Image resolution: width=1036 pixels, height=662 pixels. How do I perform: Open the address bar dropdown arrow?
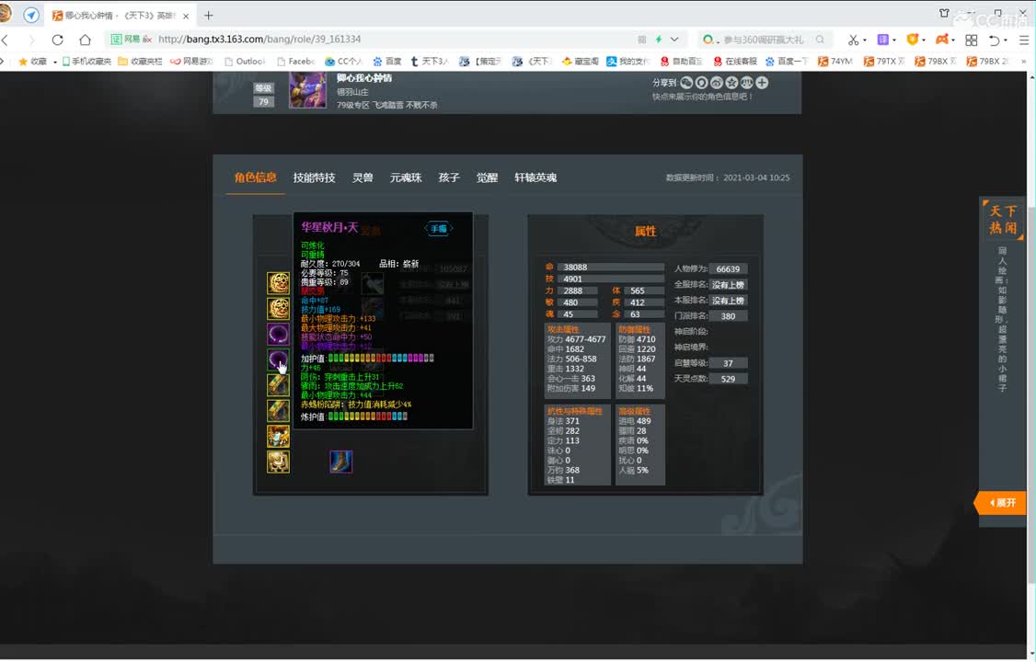point(674,40)
